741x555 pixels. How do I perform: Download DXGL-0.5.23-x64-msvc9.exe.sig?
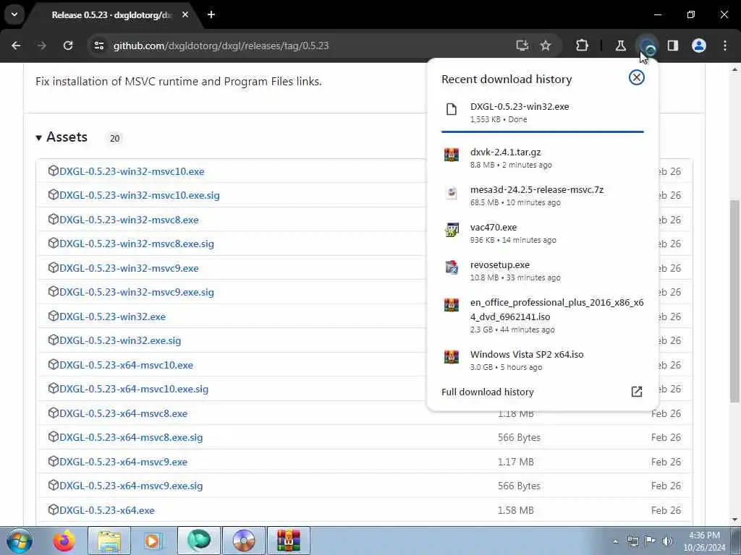click(x=131, y=486)
